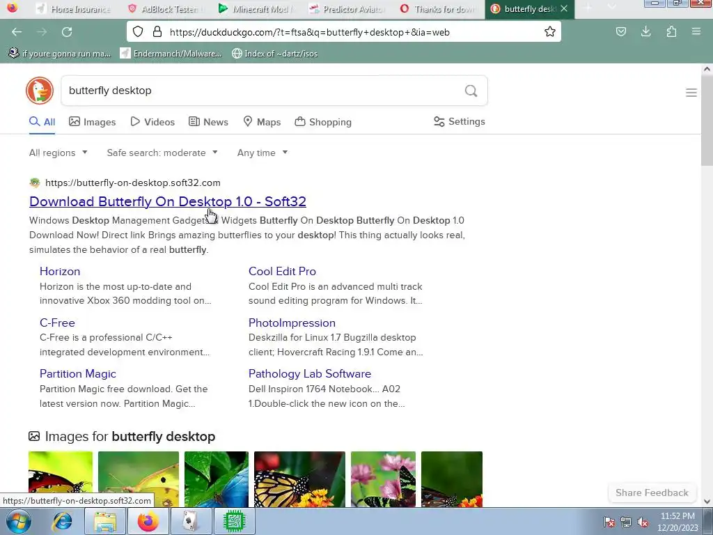Click https://butterfly-on-desktop.soft32.com result URL

click(133, 183)
